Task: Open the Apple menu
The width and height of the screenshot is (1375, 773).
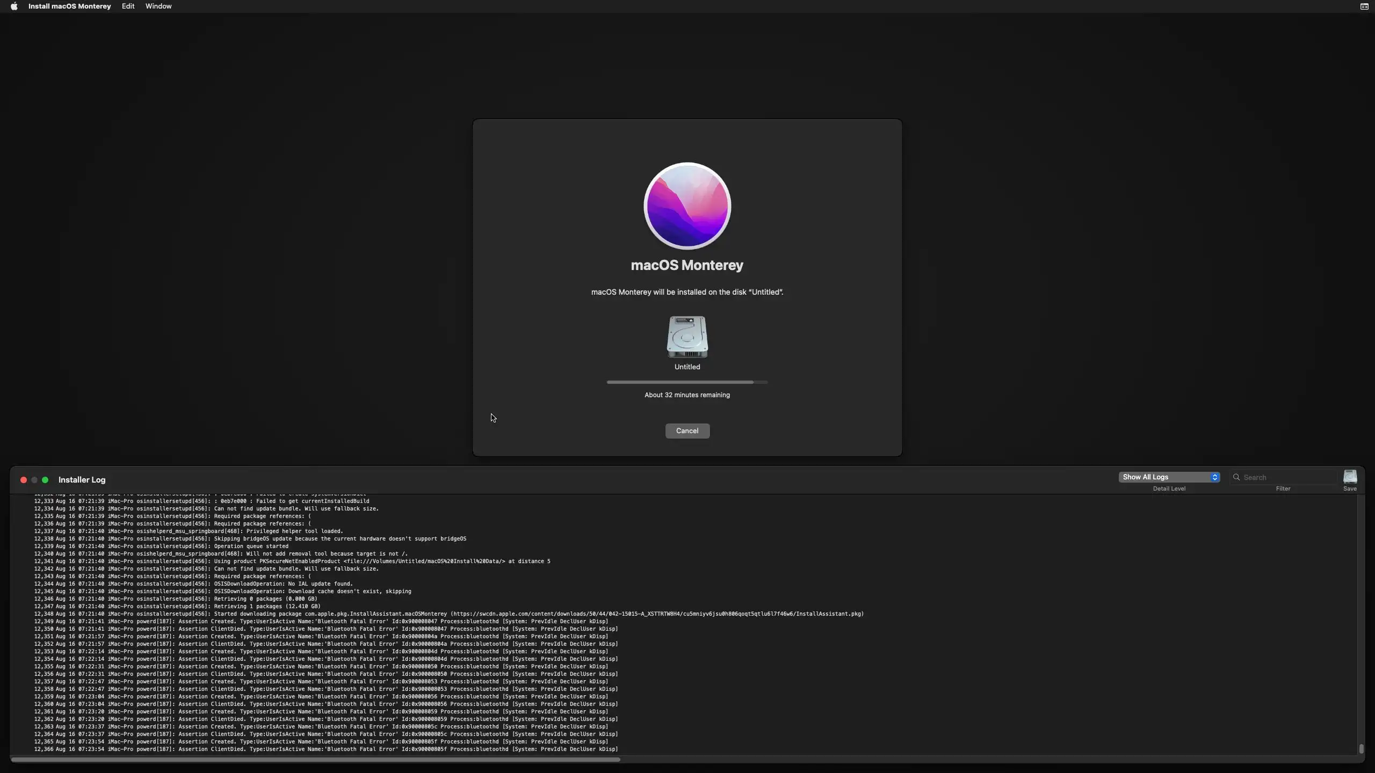Action: point(14,6)
